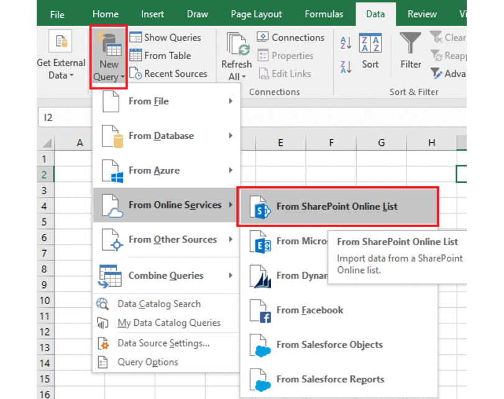Select row 15 header

[45, 379]
